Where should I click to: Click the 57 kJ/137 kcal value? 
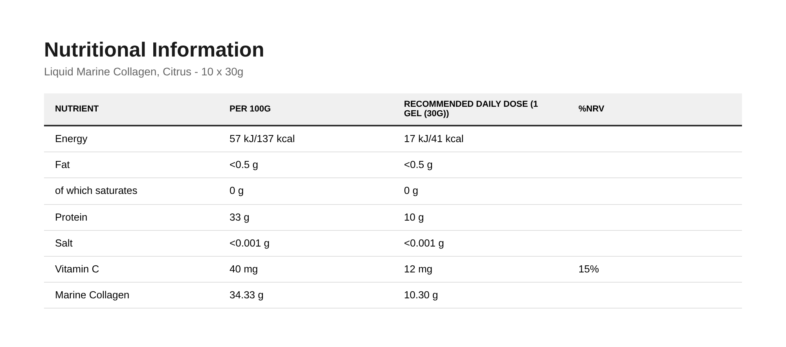[x=262, y=139]
